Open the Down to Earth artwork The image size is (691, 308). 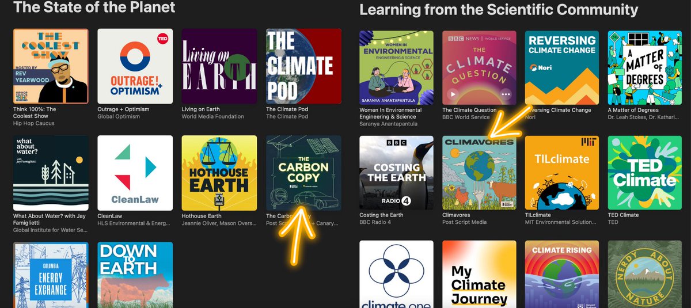tap(135, 275)
